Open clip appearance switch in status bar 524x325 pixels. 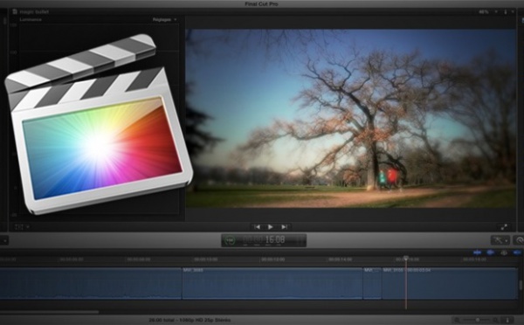tap(507, 320)
